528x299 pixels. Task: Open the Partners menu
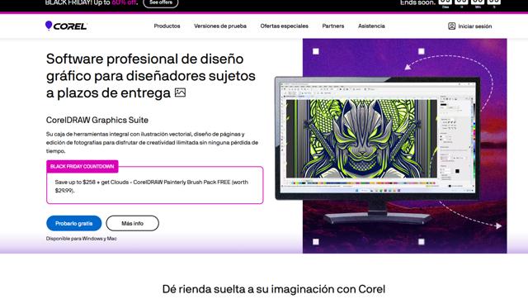pyautogui.click(x=332, y=26)
